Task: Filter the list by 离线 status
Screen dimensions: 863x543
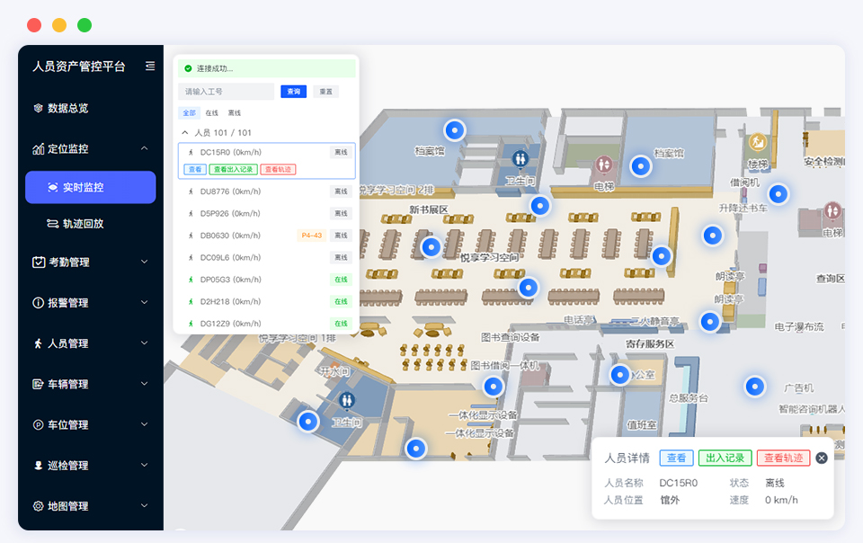Action: [x=234, y=113]
